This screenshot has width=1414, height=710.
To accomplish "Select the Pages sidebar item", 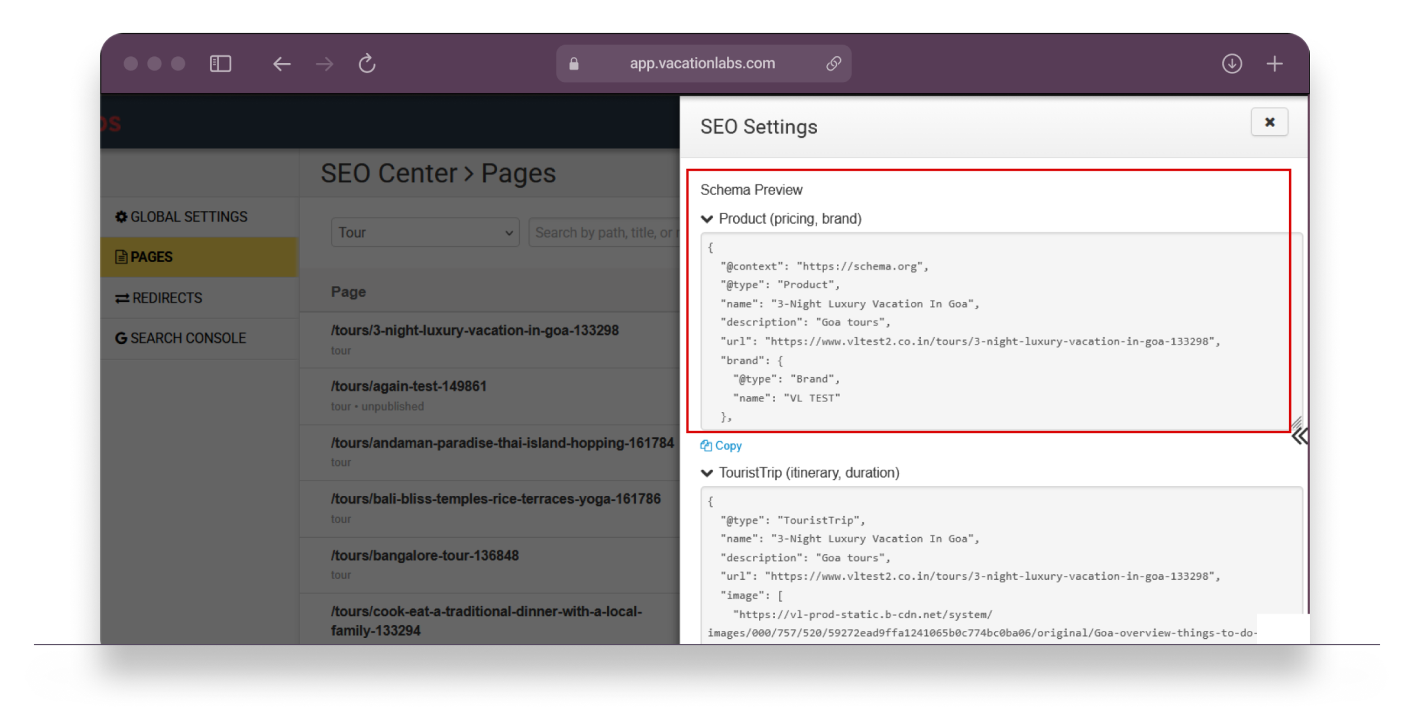I will coord(145,257).
